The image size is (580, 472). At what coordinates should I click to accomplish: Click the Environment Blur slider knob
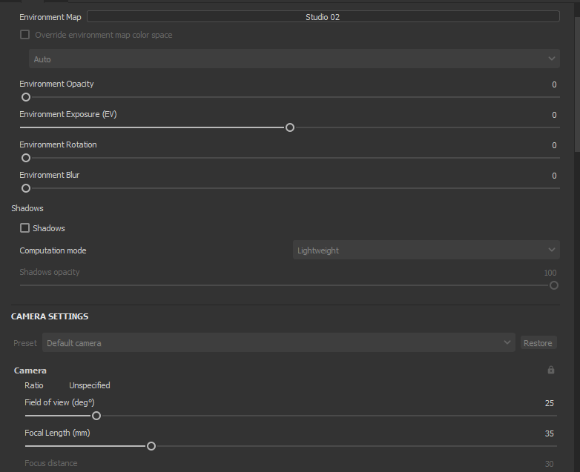click(x=26, y=188)
